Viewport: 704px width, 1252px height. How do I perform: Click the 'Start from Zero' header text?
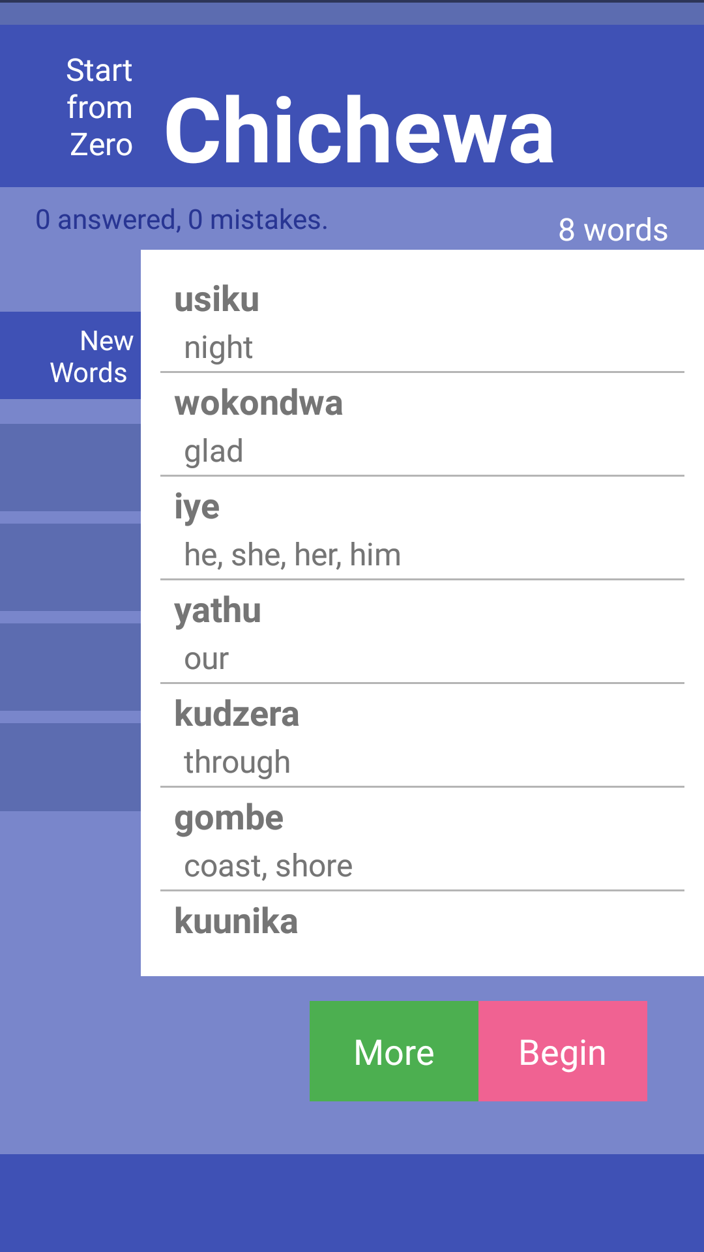100,108
